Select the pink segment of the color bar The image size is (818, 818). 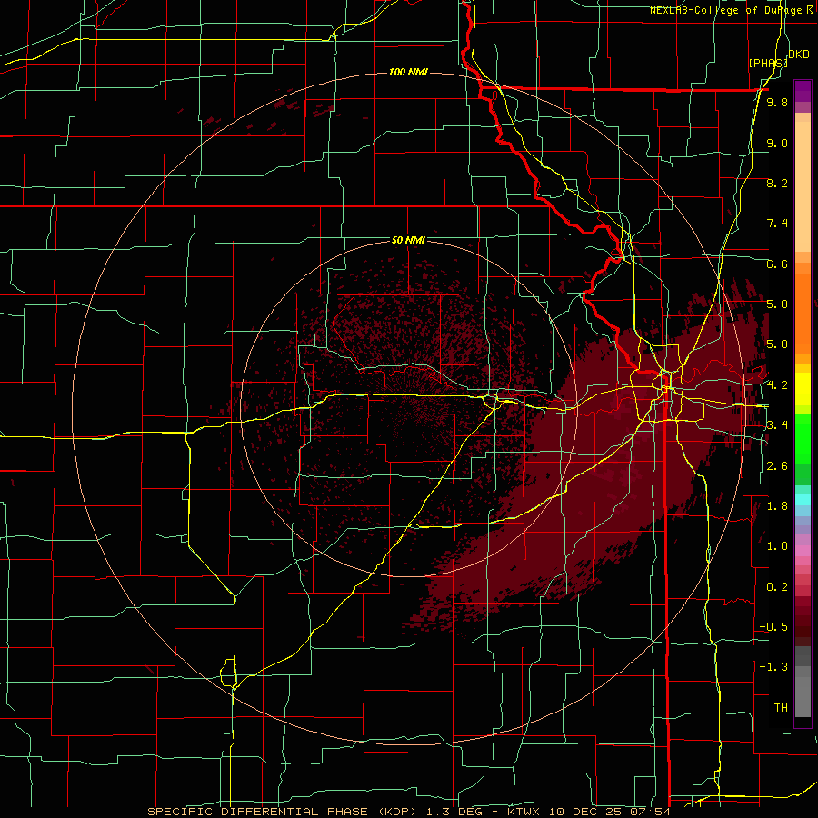point(803,551)
